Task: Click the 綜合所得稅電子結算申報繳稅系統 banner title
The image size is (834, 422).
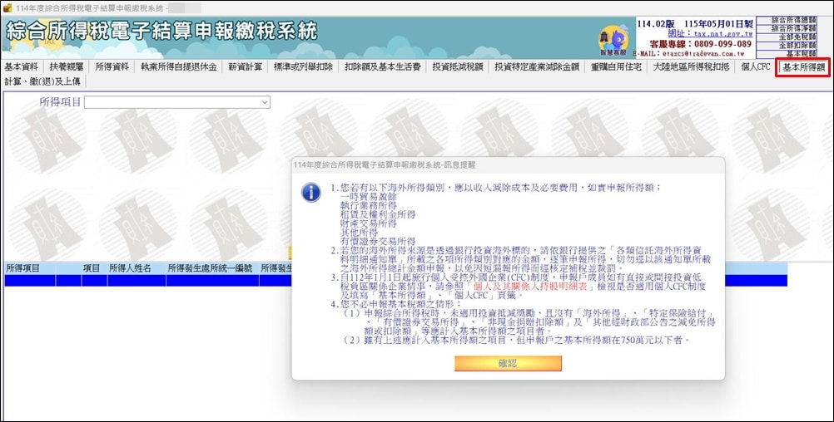Action: (161, 32)
